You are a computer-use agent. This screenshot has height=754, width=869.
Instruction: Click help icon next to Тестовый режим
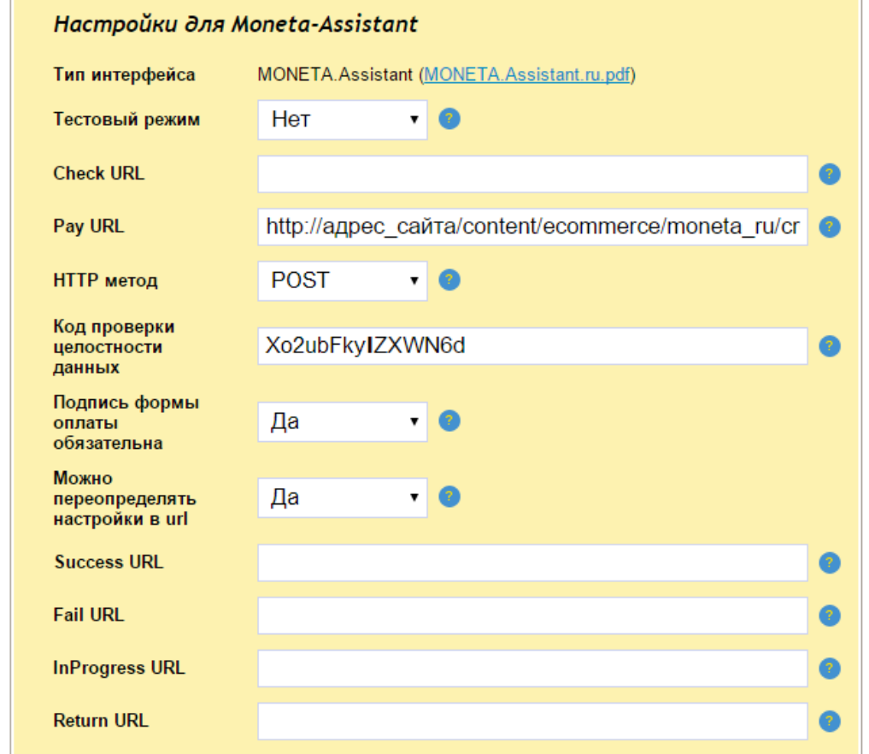coord(449,119)
